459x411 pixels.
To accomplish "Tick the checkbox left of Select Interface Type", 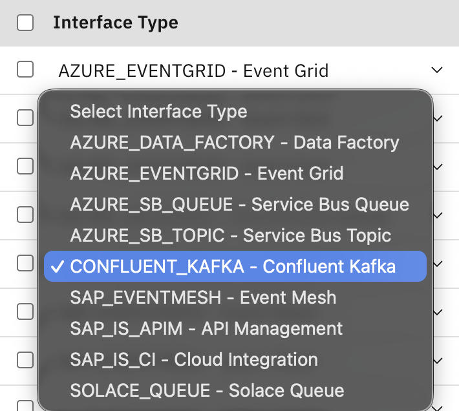I will pyautogui.click(x=25, y=118).
